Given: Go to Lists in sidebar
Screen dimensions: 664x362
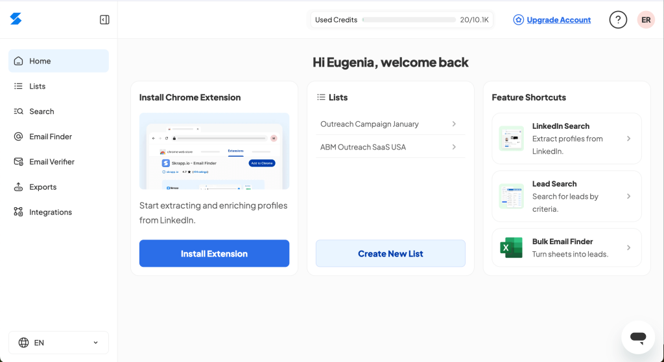Looking at the screenshot, I should [x=58, y=86].
